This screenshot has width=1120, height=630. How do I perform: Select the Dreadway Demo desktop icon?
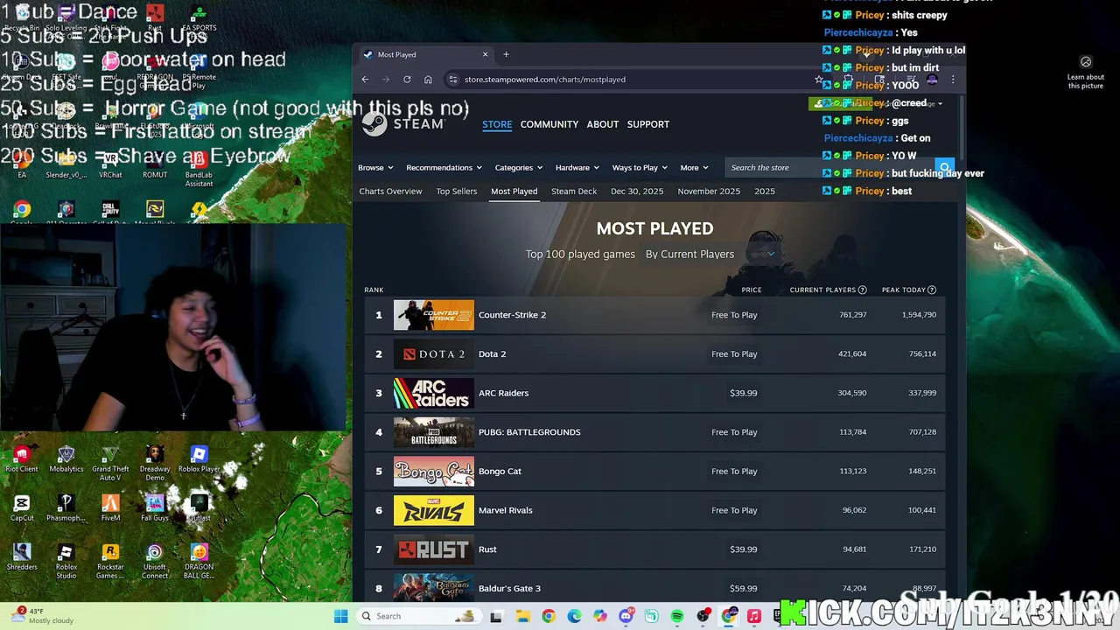point(155,463)
